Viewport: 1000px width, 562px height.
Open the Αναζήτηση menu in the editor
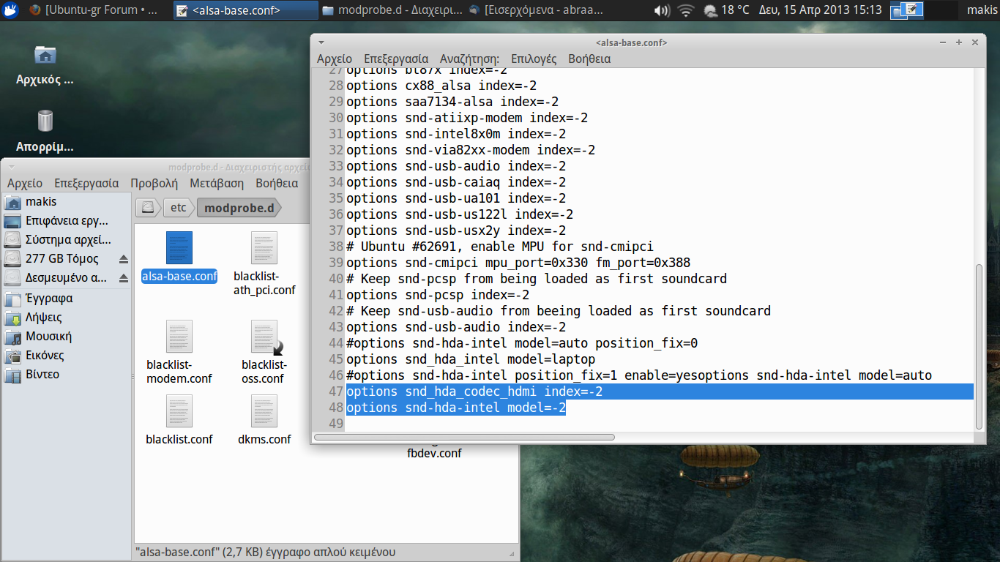pos(469,59)
